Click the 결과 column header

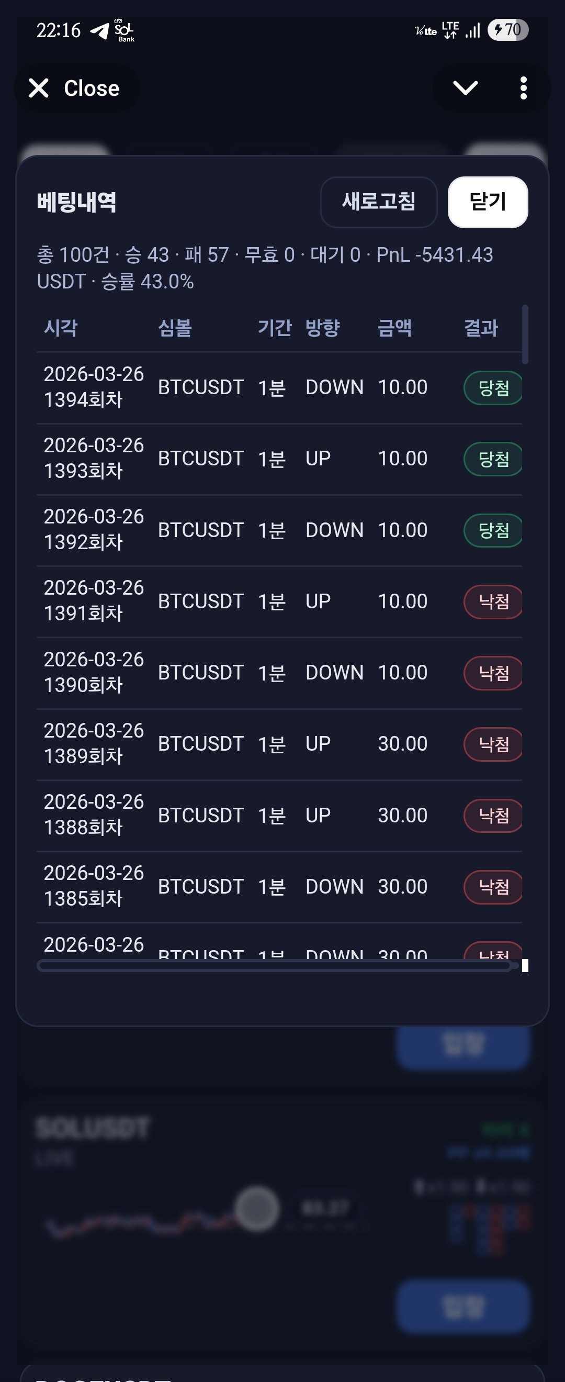[480, 328]
